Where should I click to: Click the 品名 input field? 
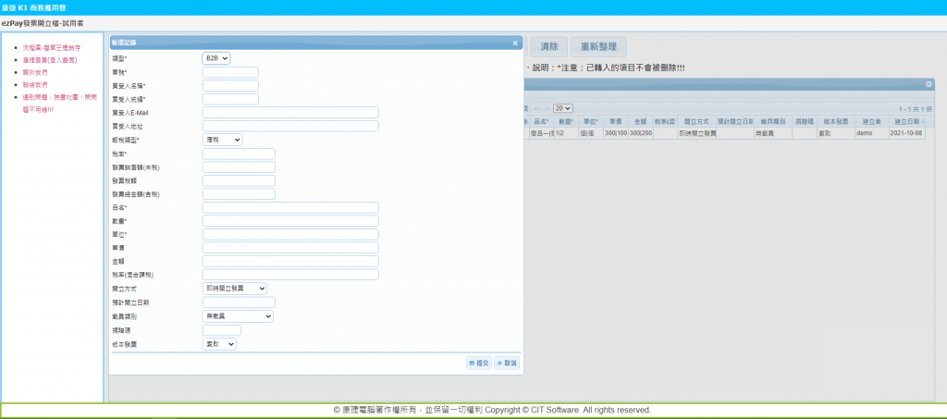290,208
